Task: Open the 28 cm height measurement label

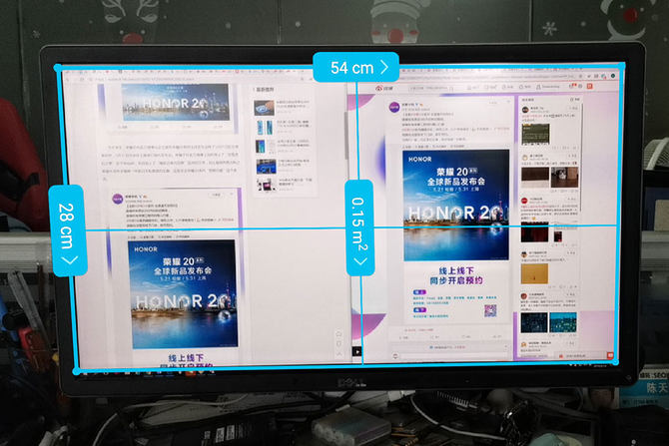Action: (68, 230)
